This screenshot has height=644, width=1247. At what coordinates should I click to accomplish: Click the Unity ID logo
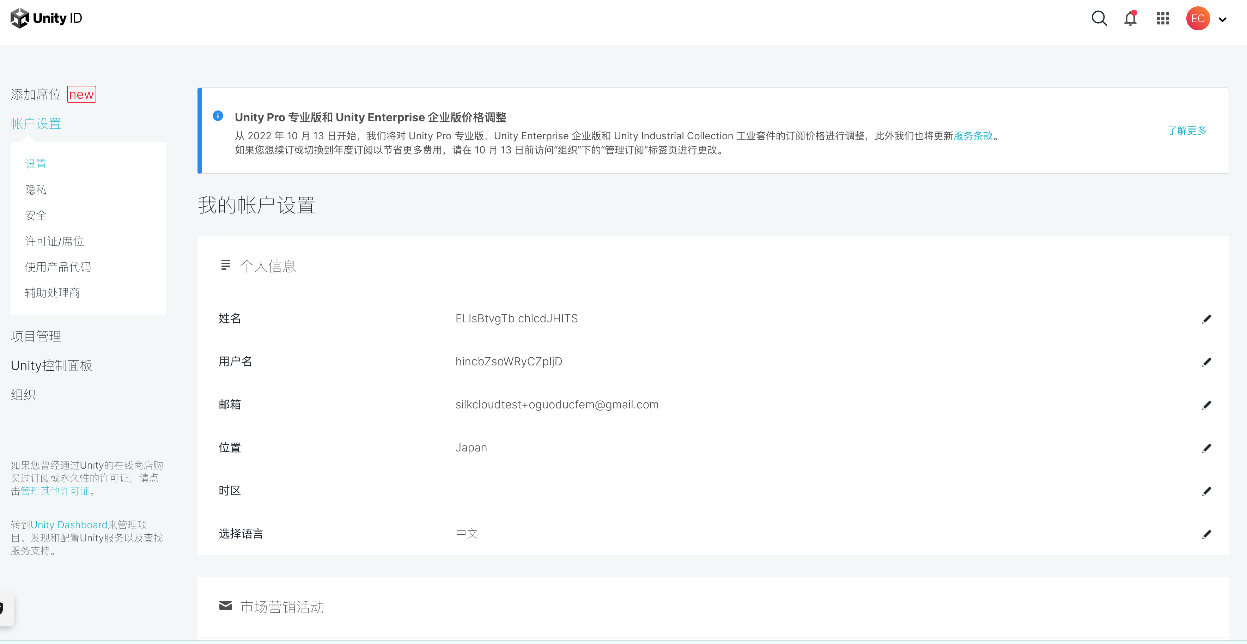click(x=45, y=18)
